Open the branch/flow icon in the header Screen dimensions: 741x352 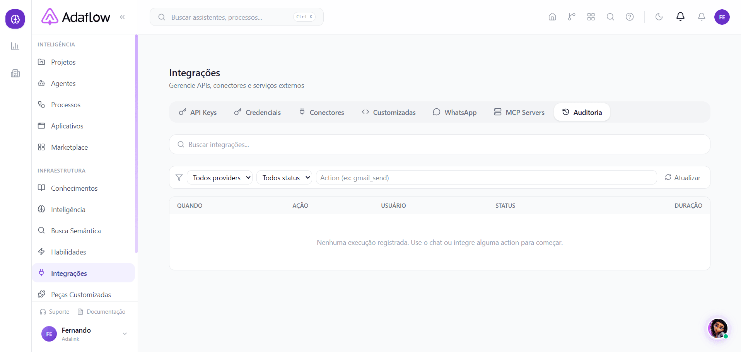click(572, 17)
